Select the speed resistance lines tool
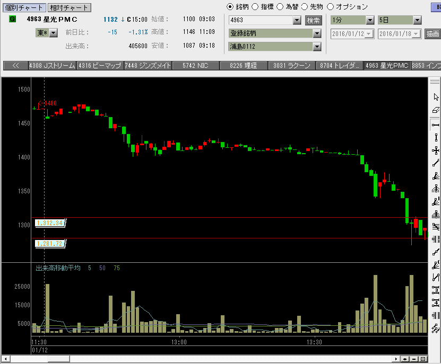Image resolution: width=441 pixels, height=364 pixels. 436,176
